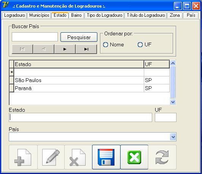Image resolution: width=202 pixels, height=174 pixels.
Task: Click the new record icon (page with plus)
Action: coord(23,157)
